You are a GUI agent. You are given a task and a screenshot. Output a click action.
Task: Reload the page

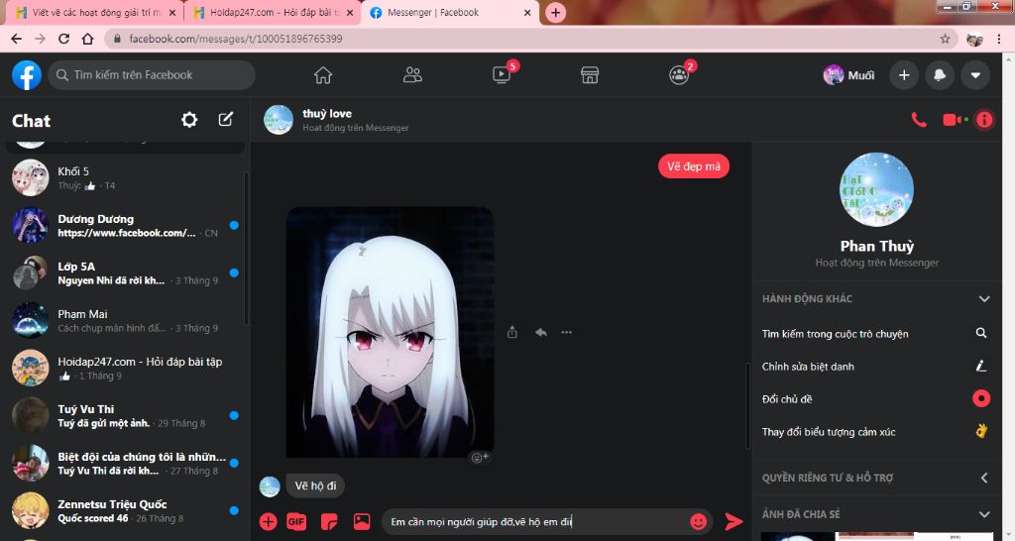pos(63,39)
